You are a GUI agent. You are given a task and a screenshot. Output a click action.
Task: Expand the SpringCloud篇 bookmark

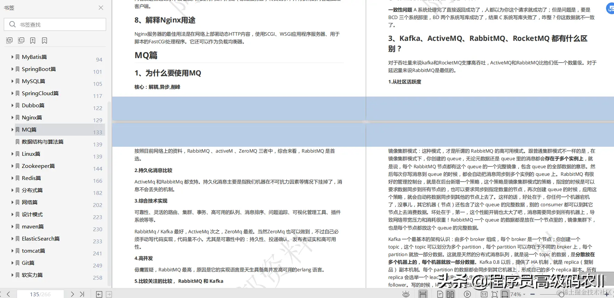tap(13, 93)
